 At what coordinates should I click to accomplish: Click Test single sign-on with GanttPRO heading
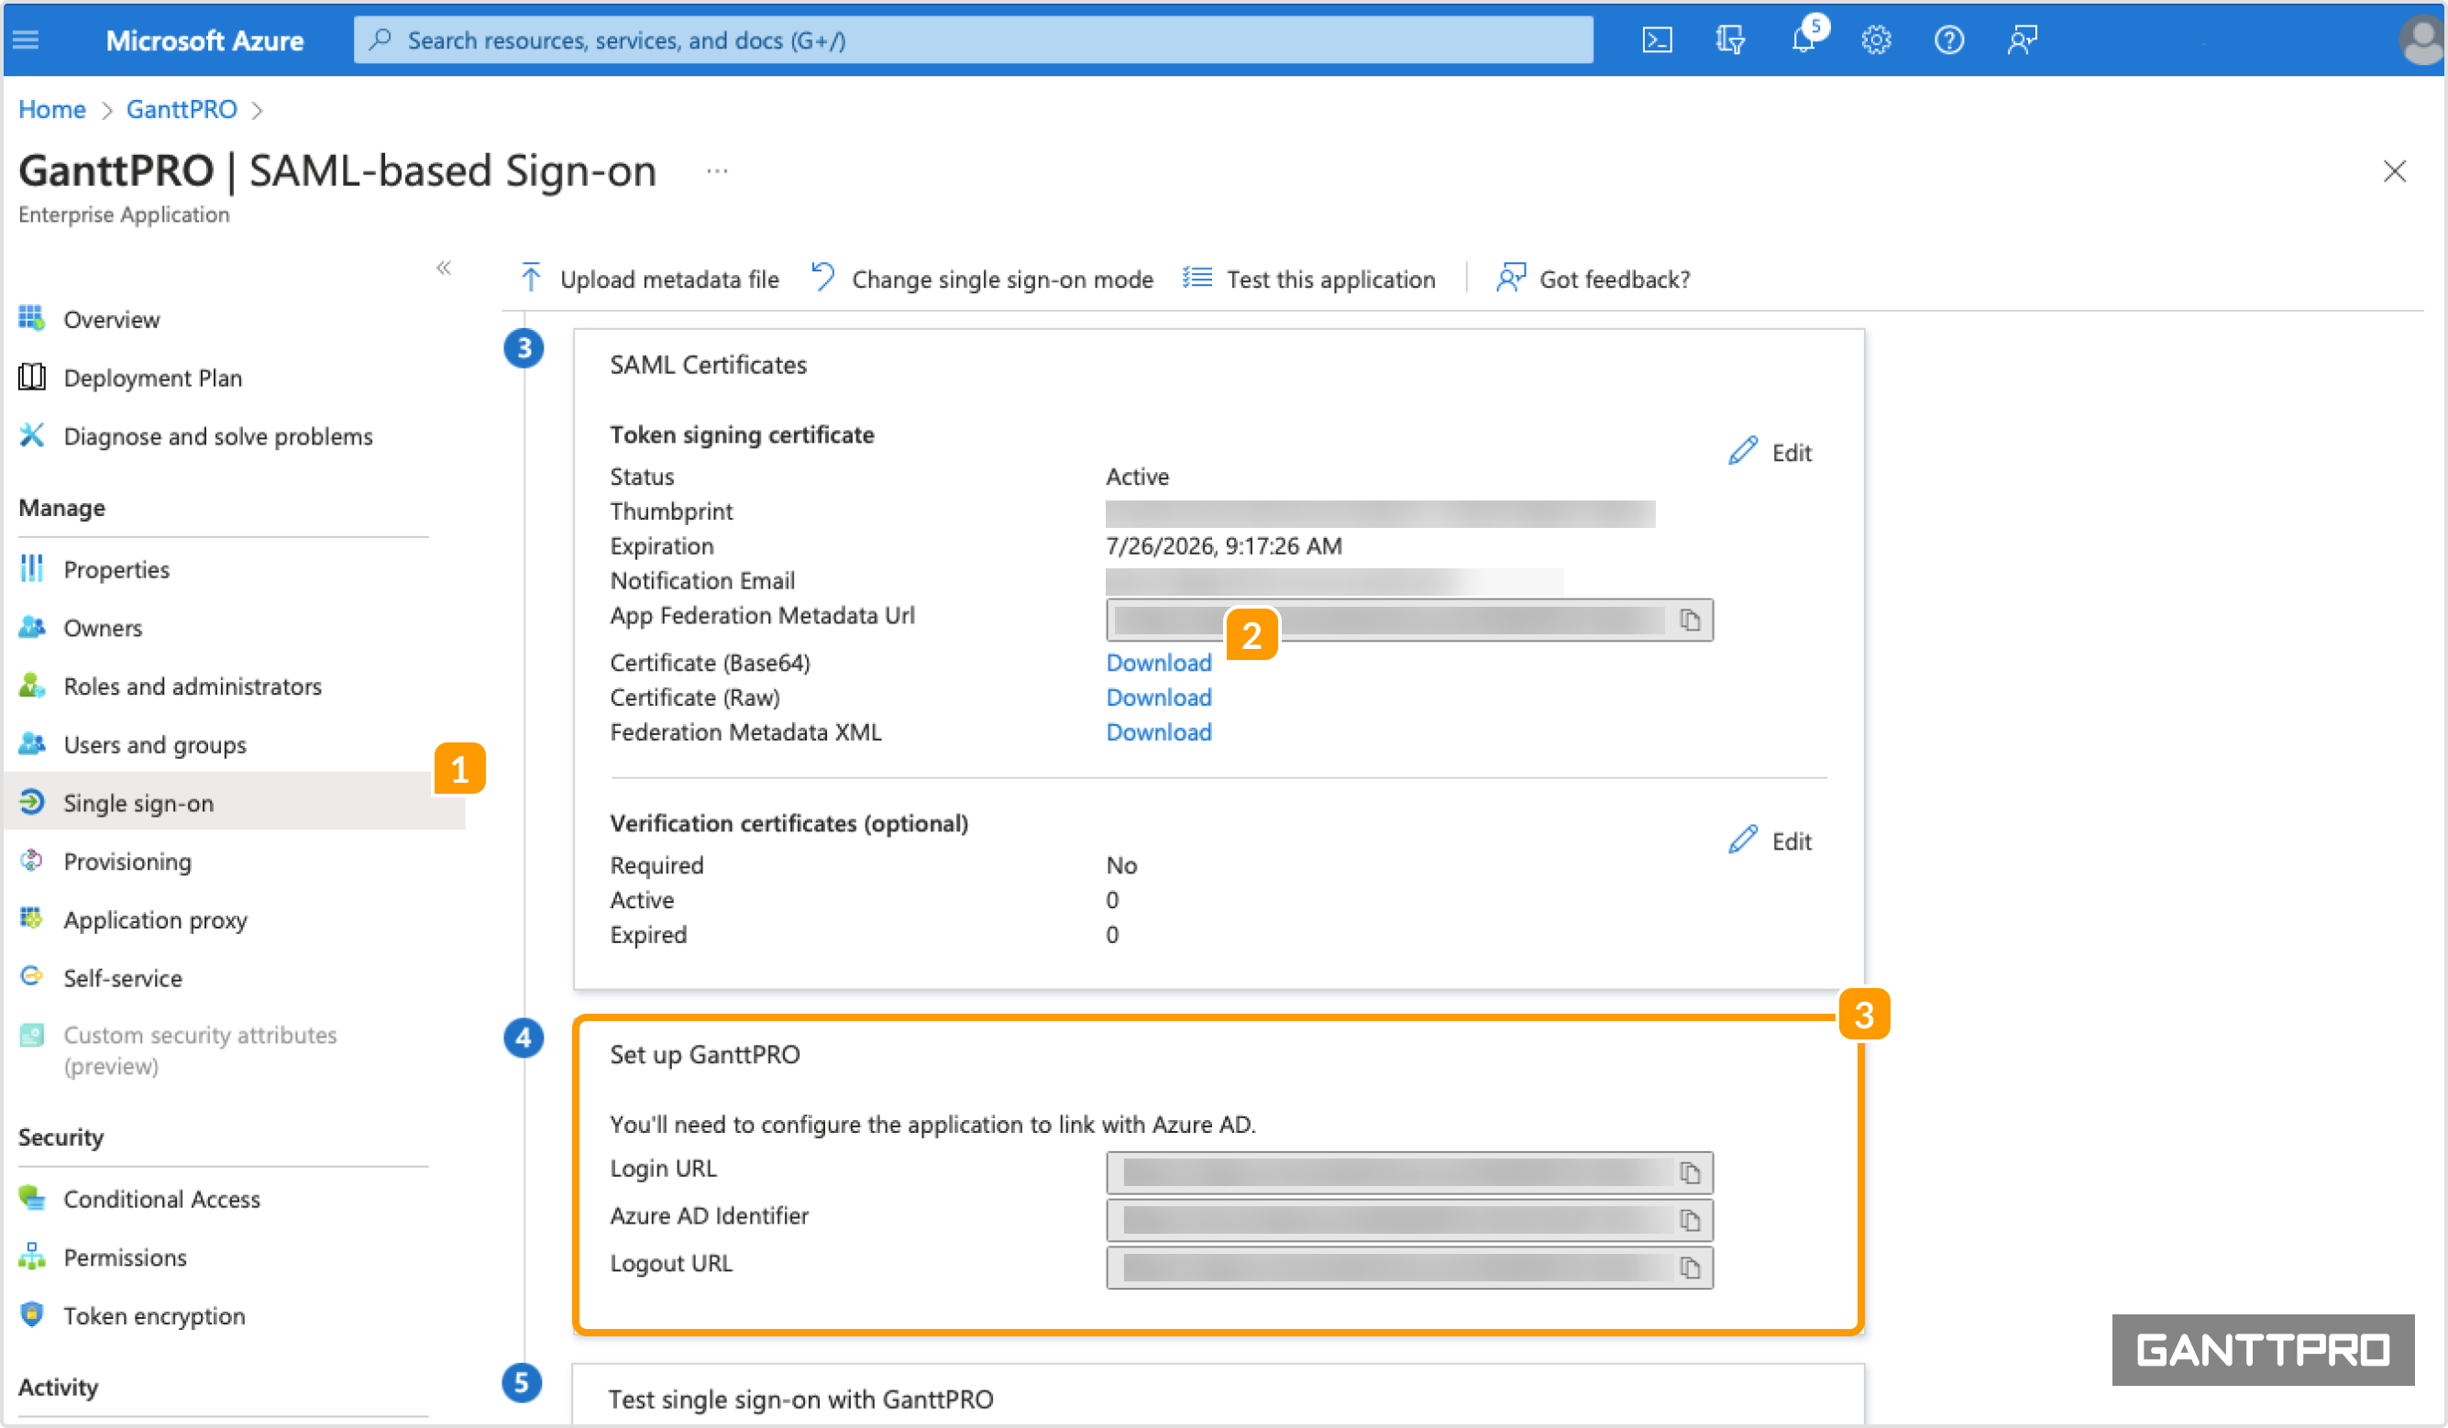point(800,1399)
